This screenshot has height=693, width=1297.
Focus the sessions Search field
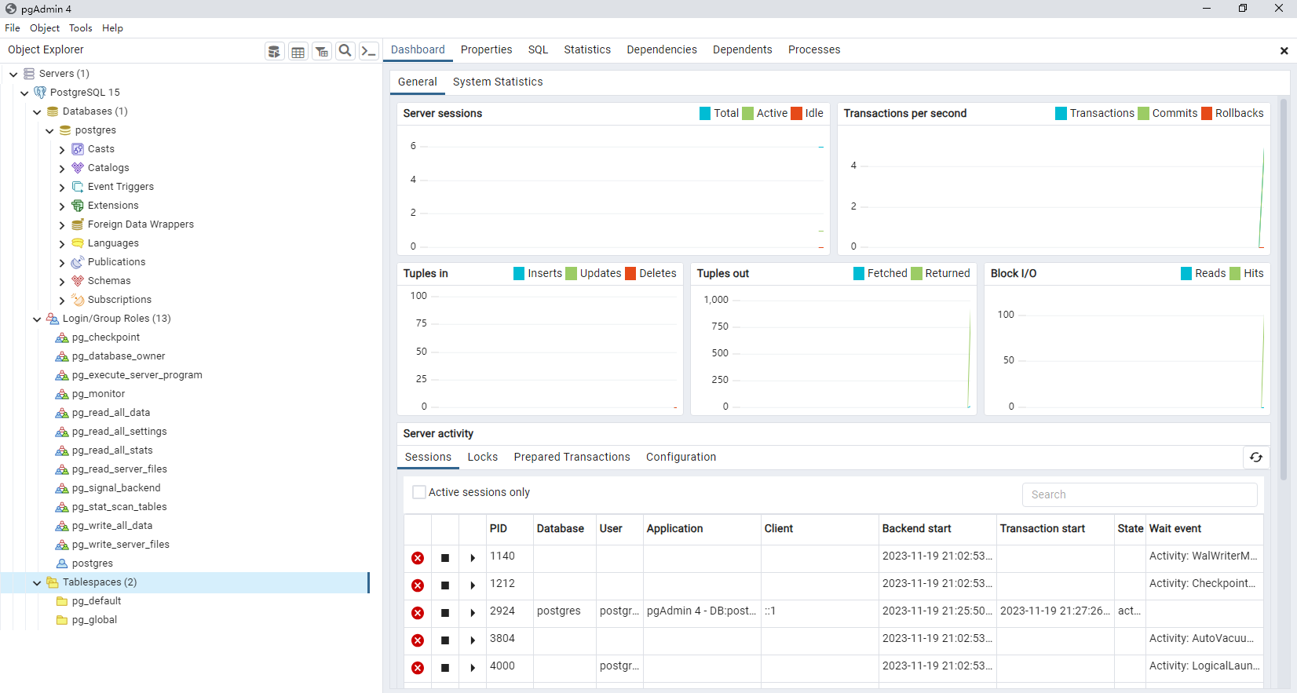coord(1139,494)
